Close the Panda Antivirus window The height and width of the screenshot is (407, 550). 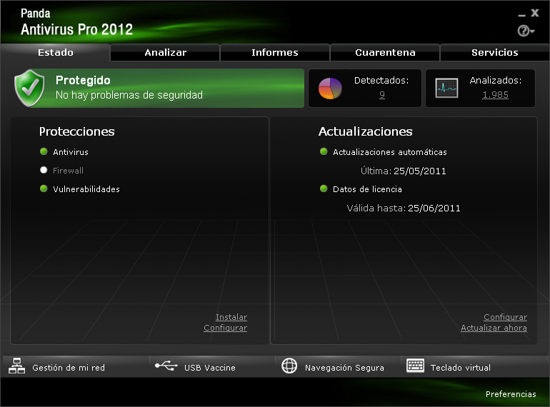534,13
